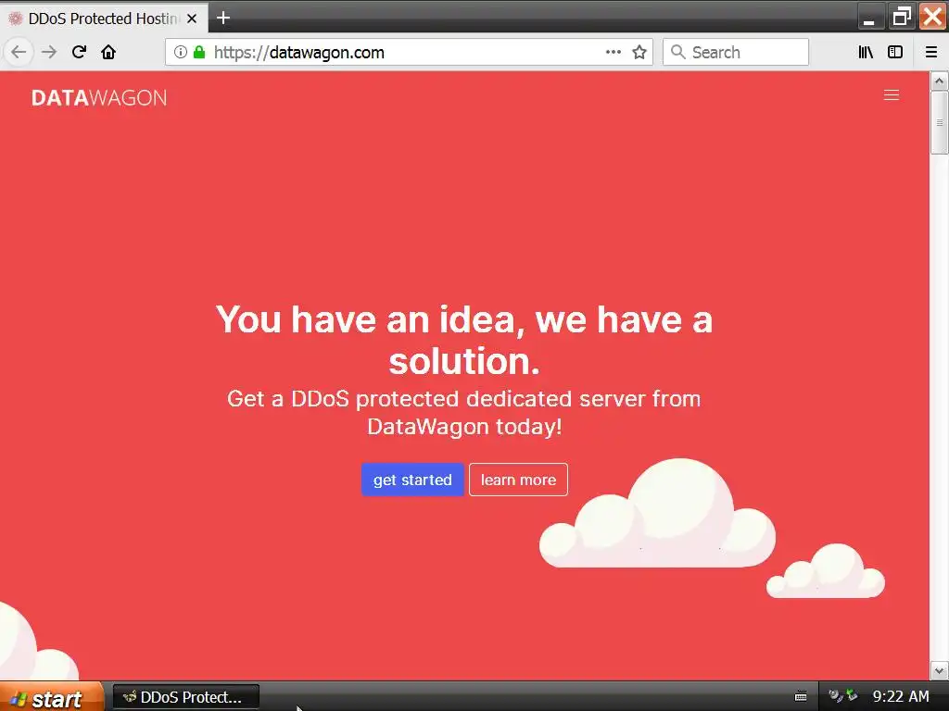Click the keyboard icon in system tray
The width and height of the screenshot is (949, 711).
click(800, 696)
